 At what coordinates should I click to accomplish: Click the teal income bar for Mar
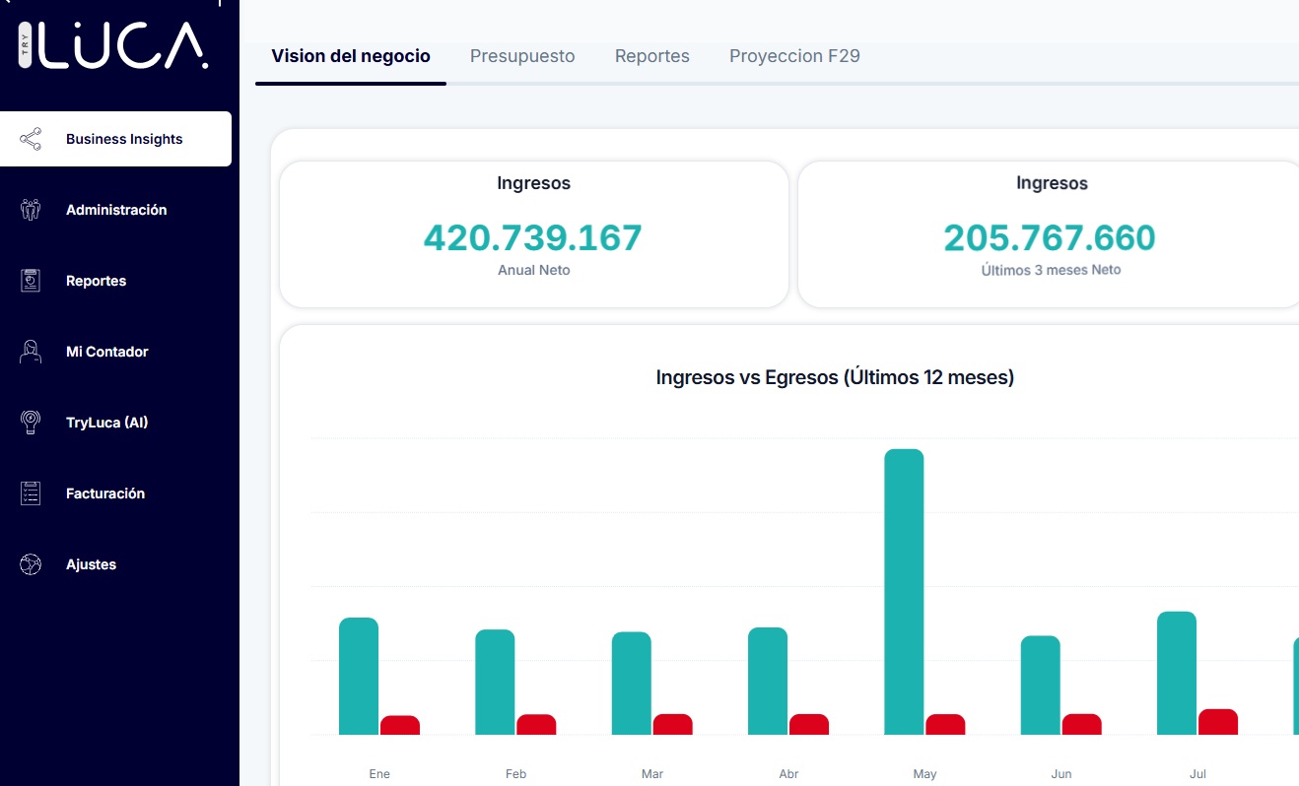632,684
